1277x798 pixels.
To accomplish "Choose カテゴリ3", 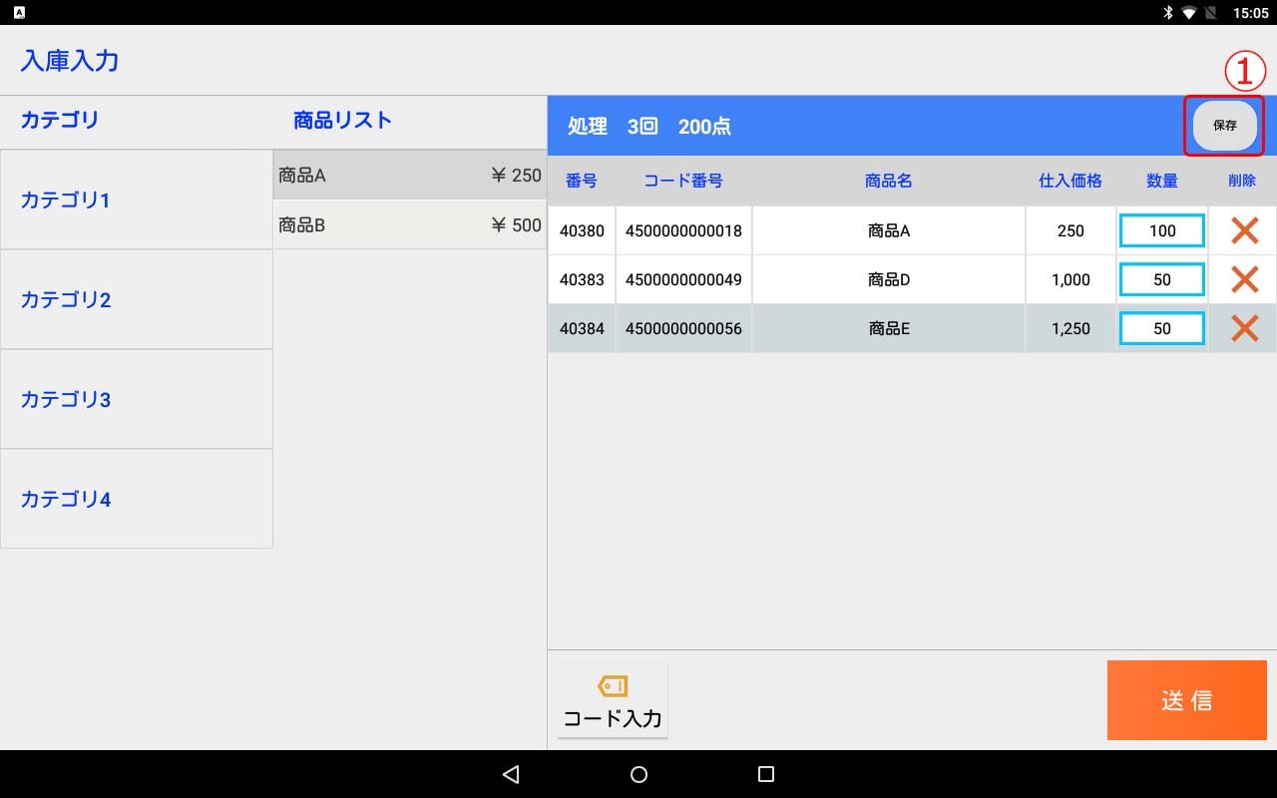I will (137, 399).
